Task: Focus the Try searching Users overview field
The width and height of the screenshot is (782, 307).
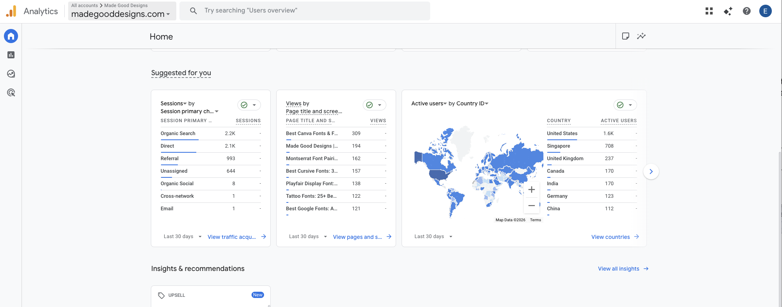Action: [305, 11]
